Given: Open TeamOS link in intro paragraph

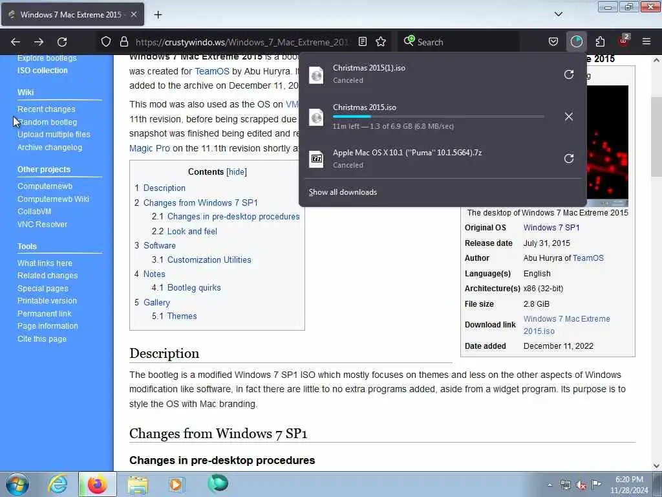Looking at the screenshot, I should click(212, 71).
